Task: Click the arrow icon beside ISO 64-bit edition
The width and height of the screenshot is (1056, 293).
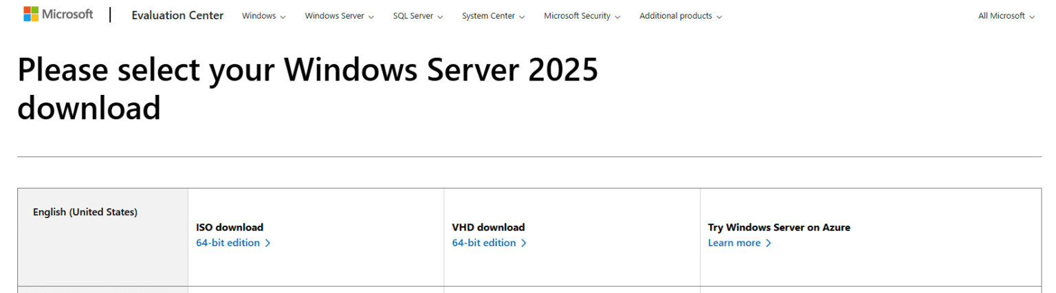Action: tap(268, 243)
